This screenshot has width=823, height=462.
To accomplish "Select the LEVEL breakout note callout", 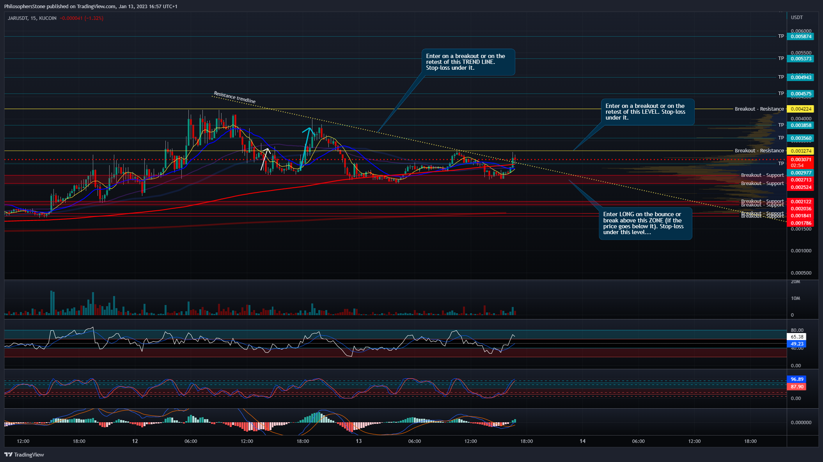I will pyautogui.click(x=647, y=112).
